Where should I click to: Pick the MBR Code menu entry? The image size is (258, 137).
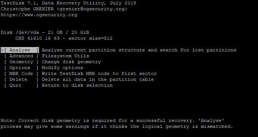(21, 73)
